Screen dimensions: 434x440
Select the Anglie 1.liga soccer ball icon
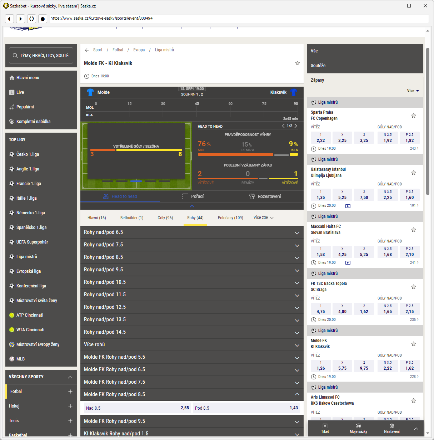click(12, 169)
